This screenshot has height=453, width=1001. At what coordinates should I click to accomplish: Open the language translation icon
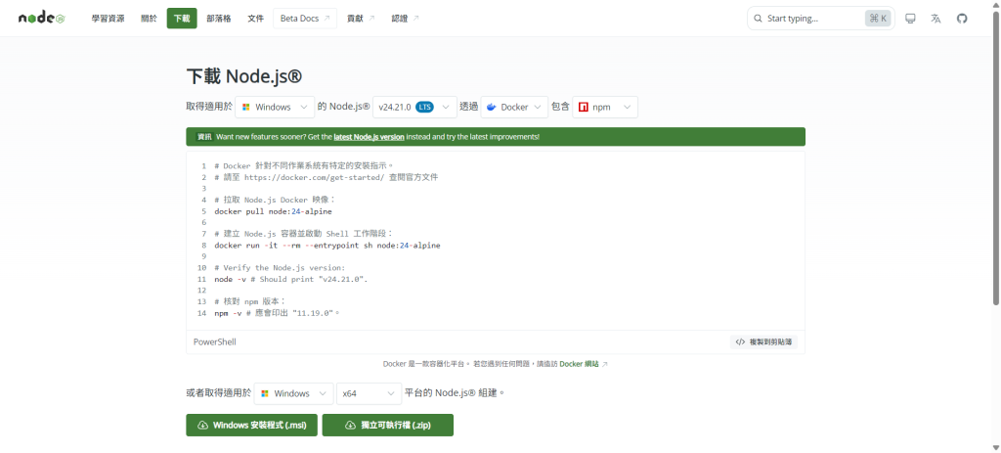tap(936, 19)
